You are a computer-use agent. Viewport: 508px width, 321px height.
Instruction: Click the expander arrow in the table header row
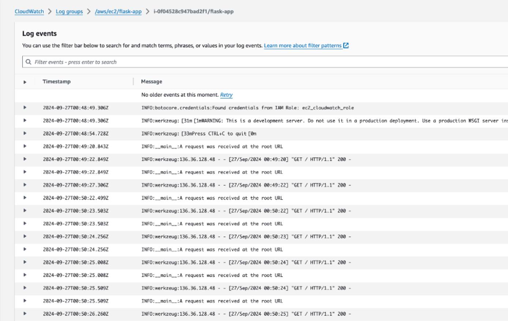point(24,82)
